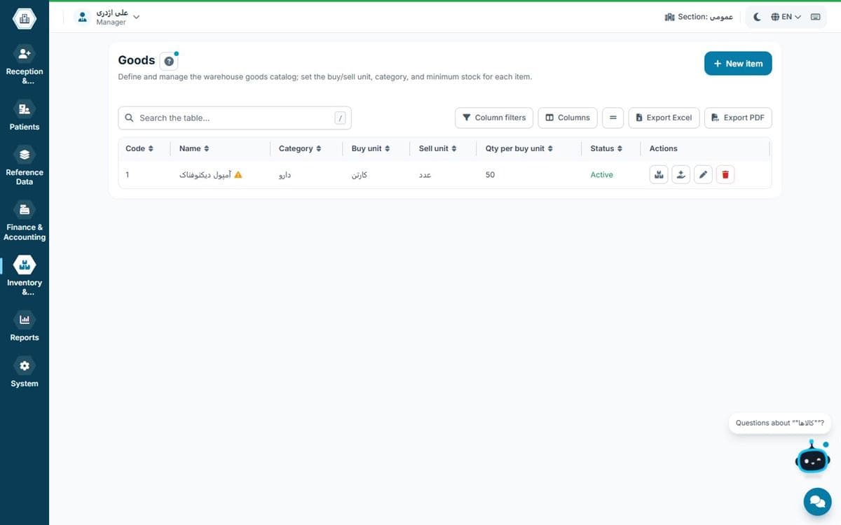Click the user avatar icon
Viewport: 841px width, 525px height.
pyautogui.click(x=83, y=17)
